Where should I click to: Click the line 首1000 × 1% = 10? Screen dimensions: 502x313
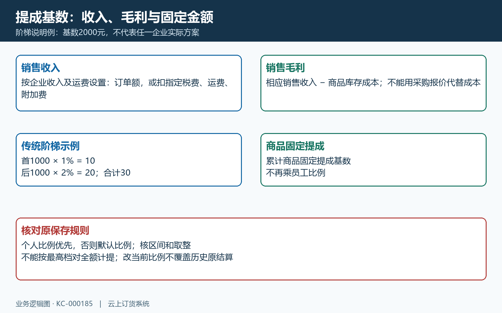click(58, 161)
